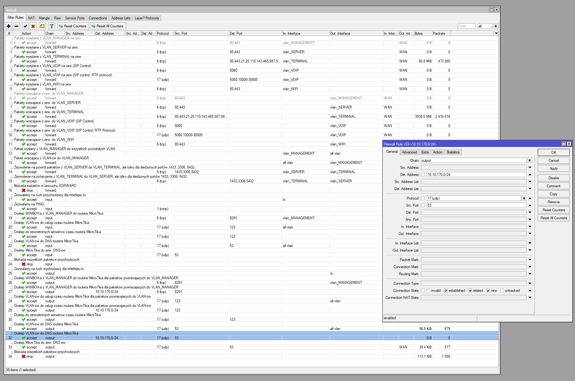Click the blue checkmark enable rule icon
The width and height of the screenshot is (575, 381).
coord(25,26)
